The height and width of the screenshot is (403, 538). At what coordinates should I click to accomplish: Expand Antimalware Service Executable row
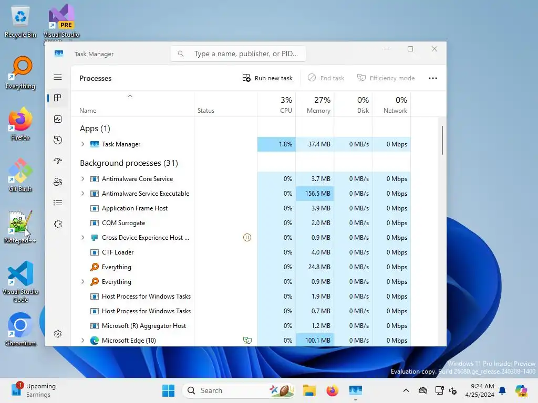pos(82,194)
